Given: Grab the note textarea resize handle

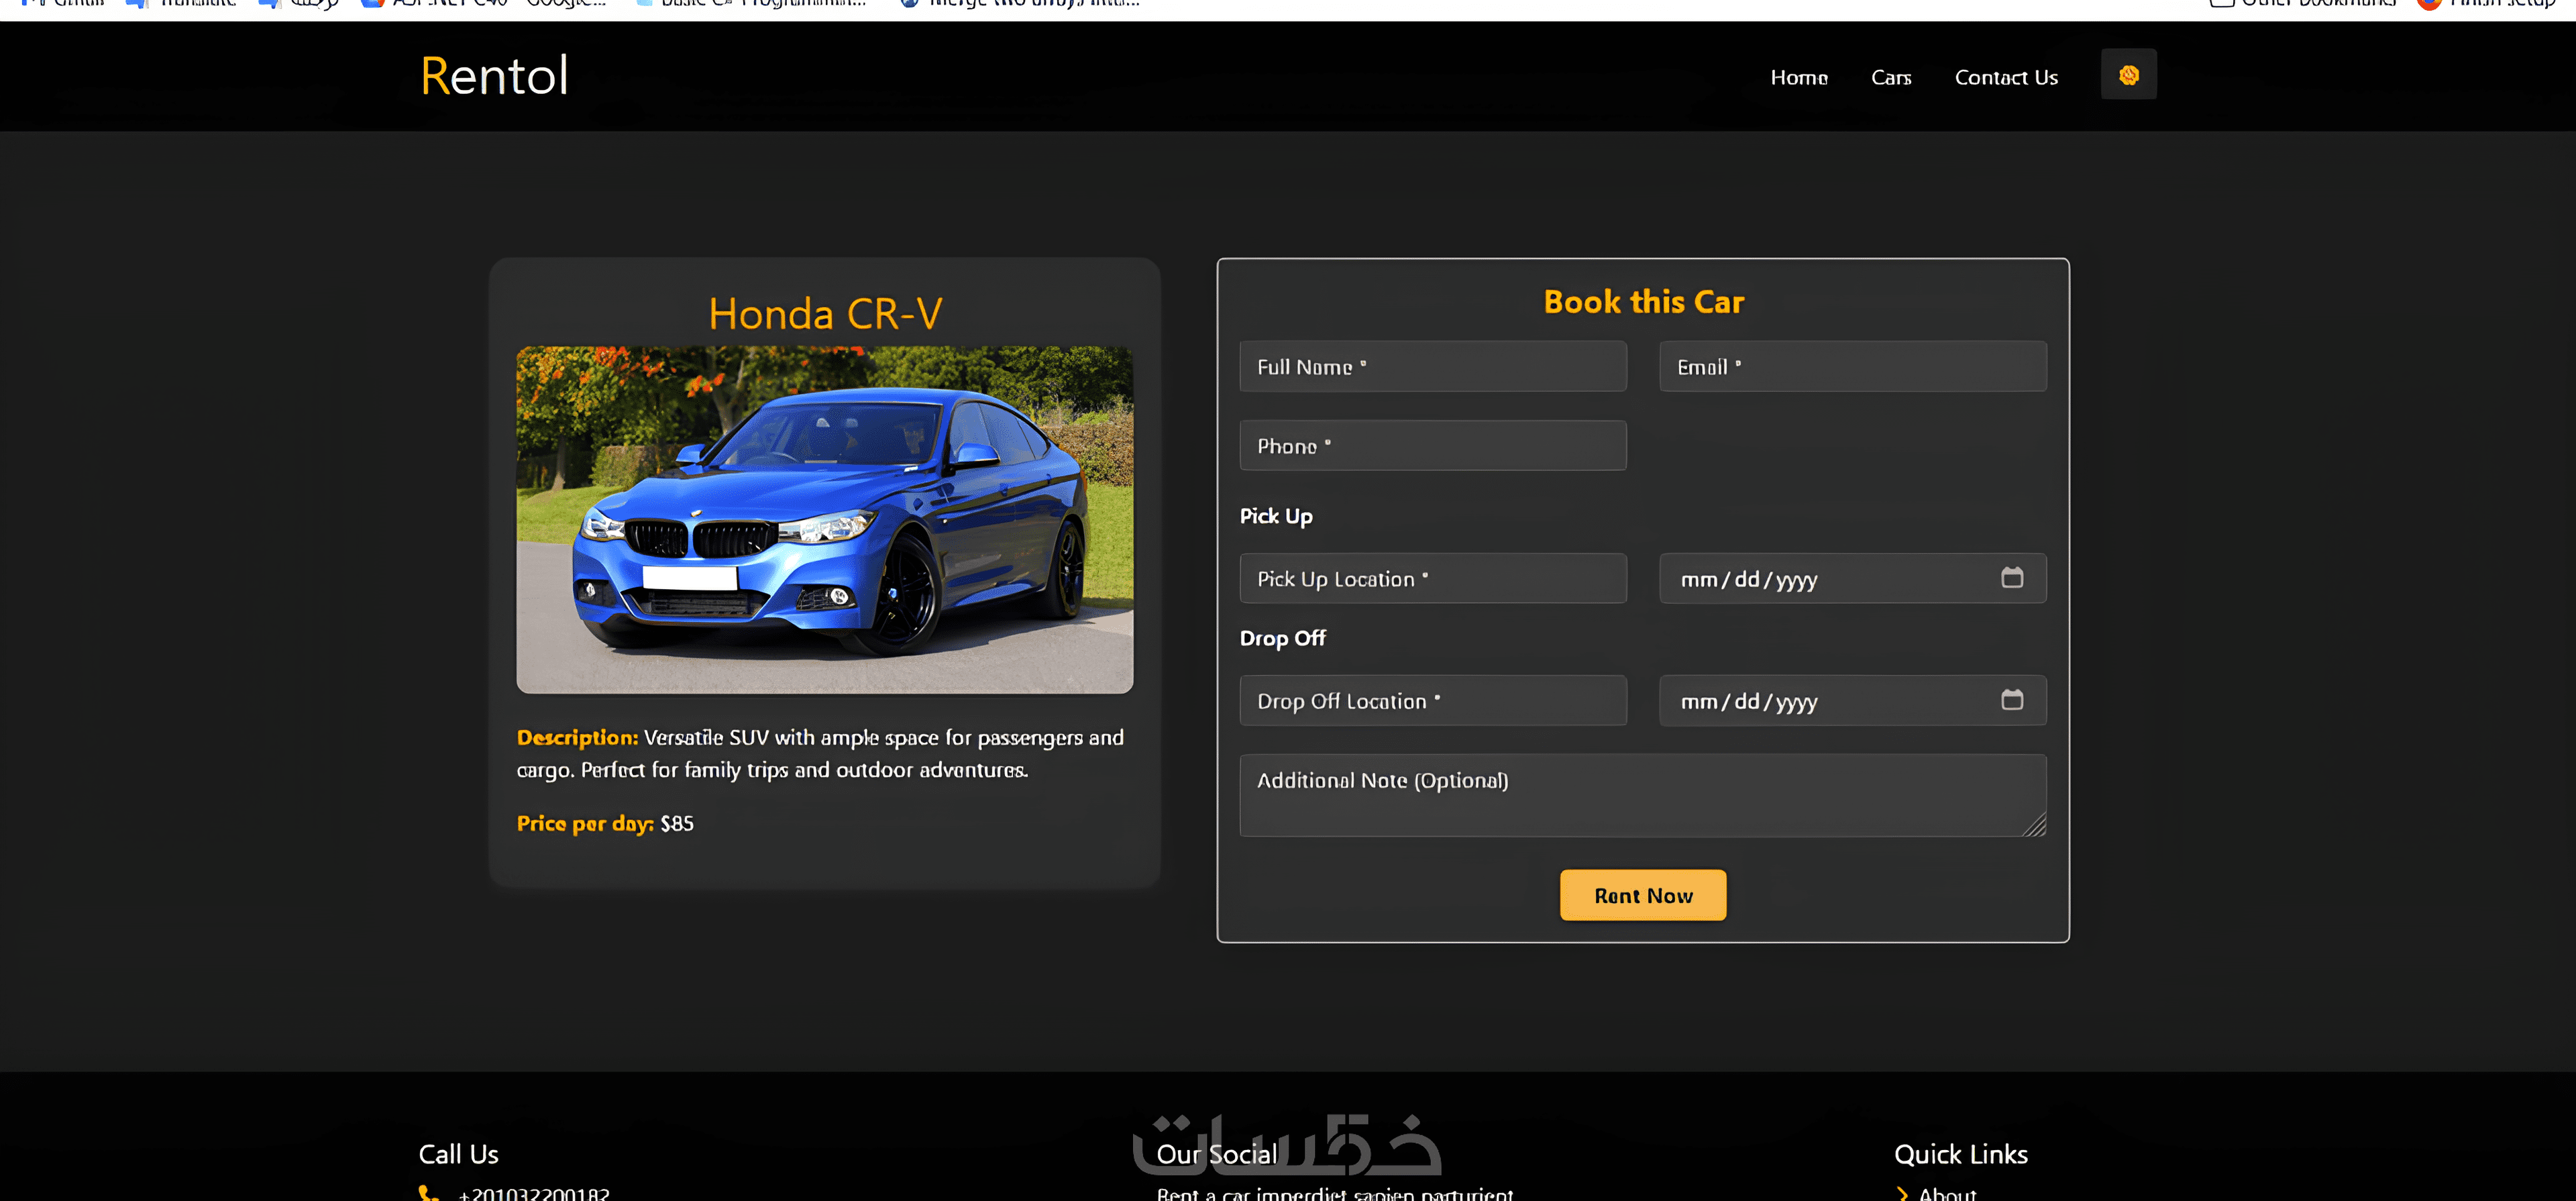Looking at the screenshot, I should [x=2035, y=826].
